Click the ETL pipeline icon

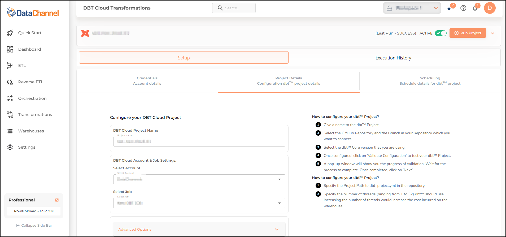pyautogui.click(x=10, y=66)
